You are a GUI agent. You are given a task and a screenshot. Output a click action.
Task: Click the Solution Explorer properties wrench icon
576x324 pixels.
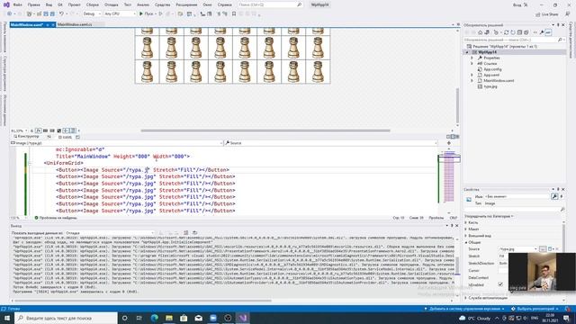(542, 32)
